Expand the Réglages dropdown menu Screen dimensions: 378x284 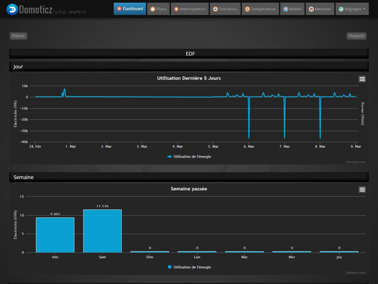(x=352, y=9)
